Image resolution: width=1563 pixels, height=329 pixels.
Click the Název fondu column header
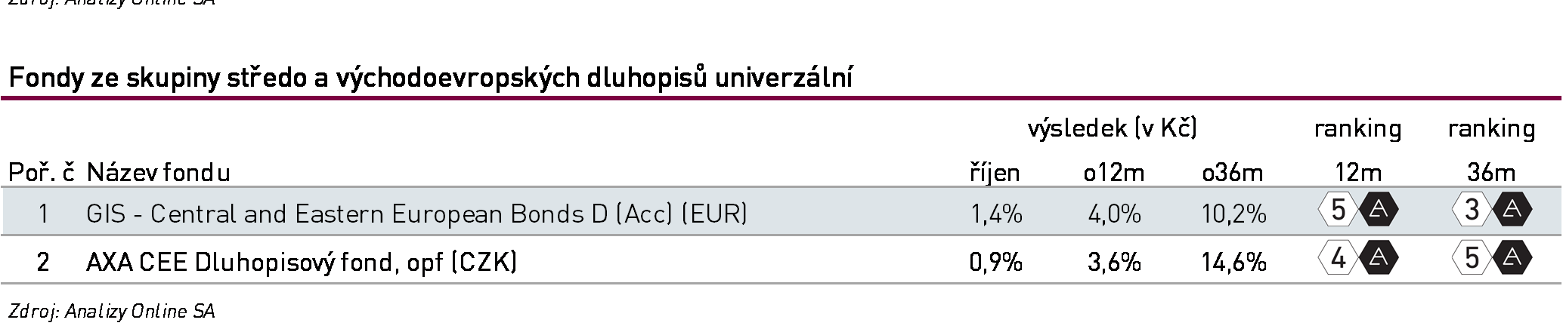point(159,173)
